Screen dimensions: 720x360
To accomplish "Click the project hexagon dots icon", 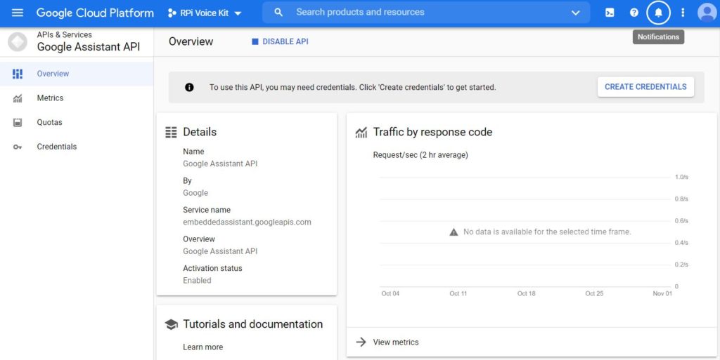I will click(x=172, y=13).
